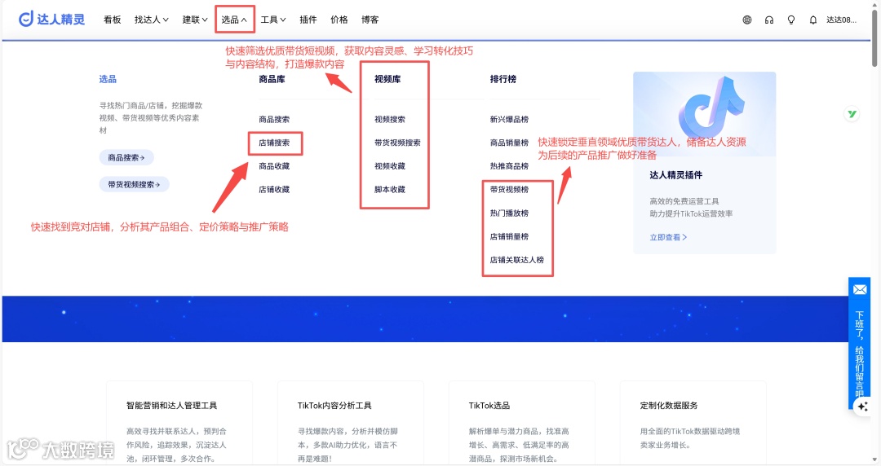Screen dimensions: 881x466
Task: Select 店铺搜索 under 商品库
Action: (274, 143)
